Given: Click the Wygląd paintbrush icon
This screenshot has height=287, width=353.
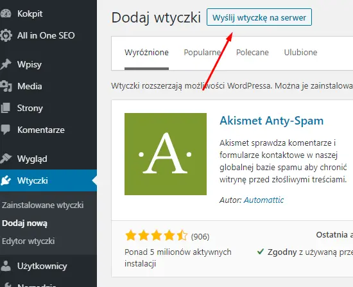Looking at the screenshot, I should (x=6, y=159).
